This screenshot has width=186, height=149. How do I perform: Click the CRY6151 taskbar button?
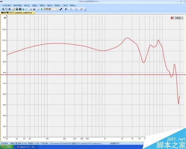click(26, 147)
